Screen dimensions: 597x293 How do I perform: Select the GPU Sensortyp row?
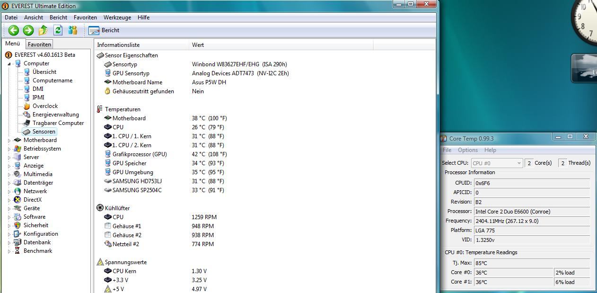(265, 73)
